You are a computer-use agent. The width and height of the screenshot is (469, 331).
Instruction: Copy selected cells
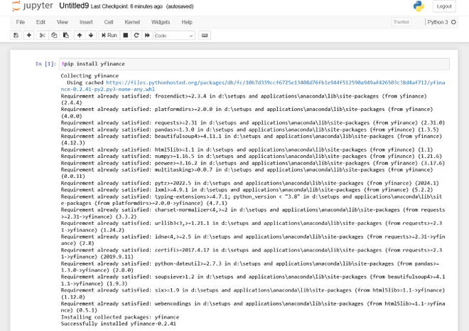[54, 36]
